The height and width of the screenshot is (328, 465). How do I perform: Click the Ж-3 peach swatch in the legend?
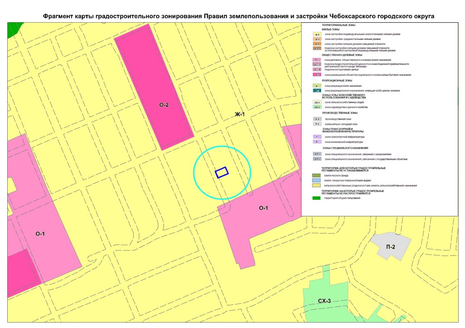pyautogui.click(x=317, y=39)
